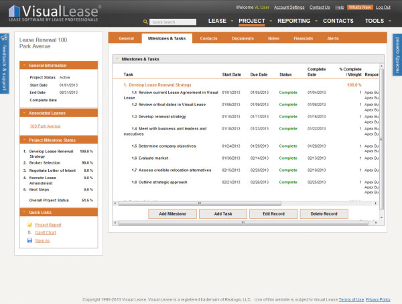The image size is (402, 304).
Task: Click Overall Project Status 51.5 % value
Action: click(x=87, y=200)
